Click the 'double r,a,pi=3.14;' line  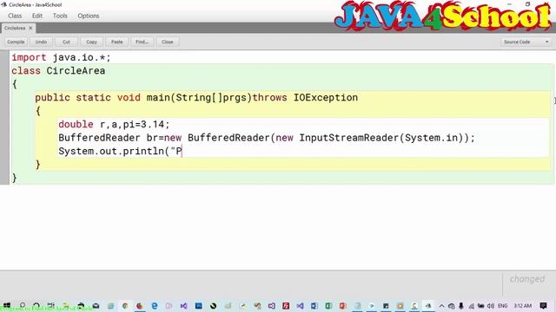click(x=114, y=125)
